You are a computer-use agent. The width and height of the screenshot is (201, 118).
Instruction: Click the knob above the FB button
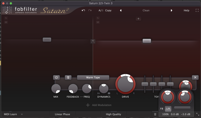point(167,97)
